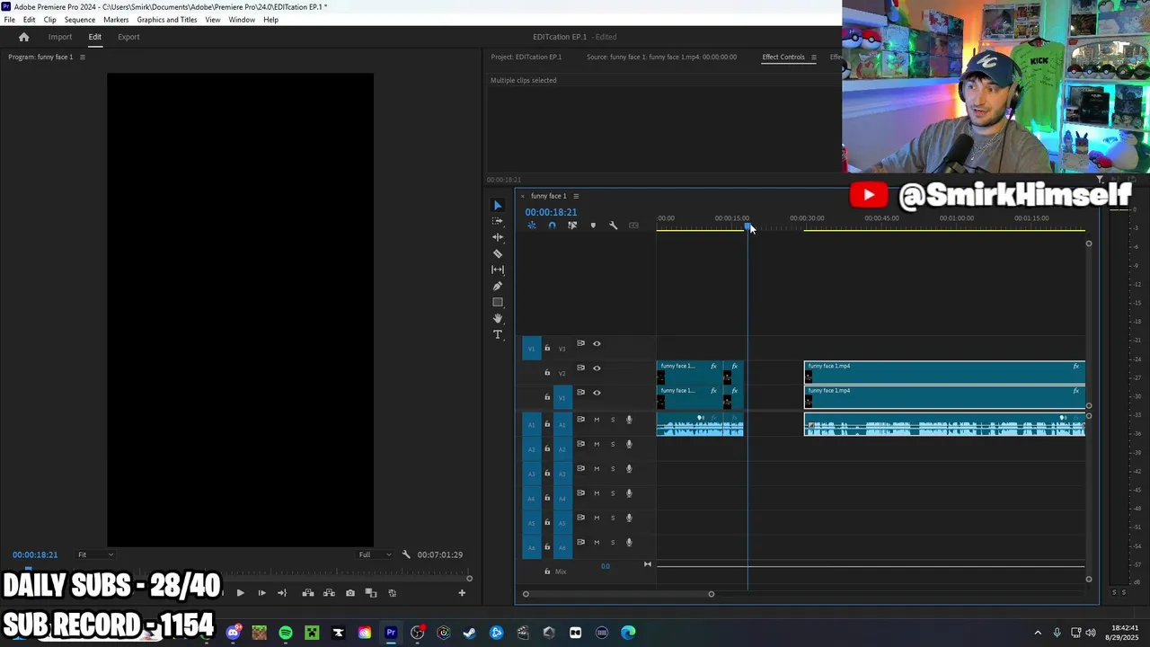Viewport: 1150px width, 647px height.
Task: Select the Track Select Forward tool
Action: (498, 221)
